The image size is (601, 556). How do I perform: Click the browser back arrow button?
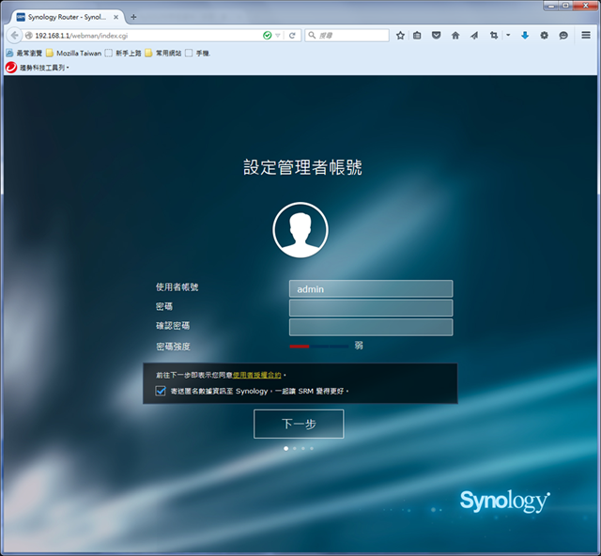(x=14, y=36)
